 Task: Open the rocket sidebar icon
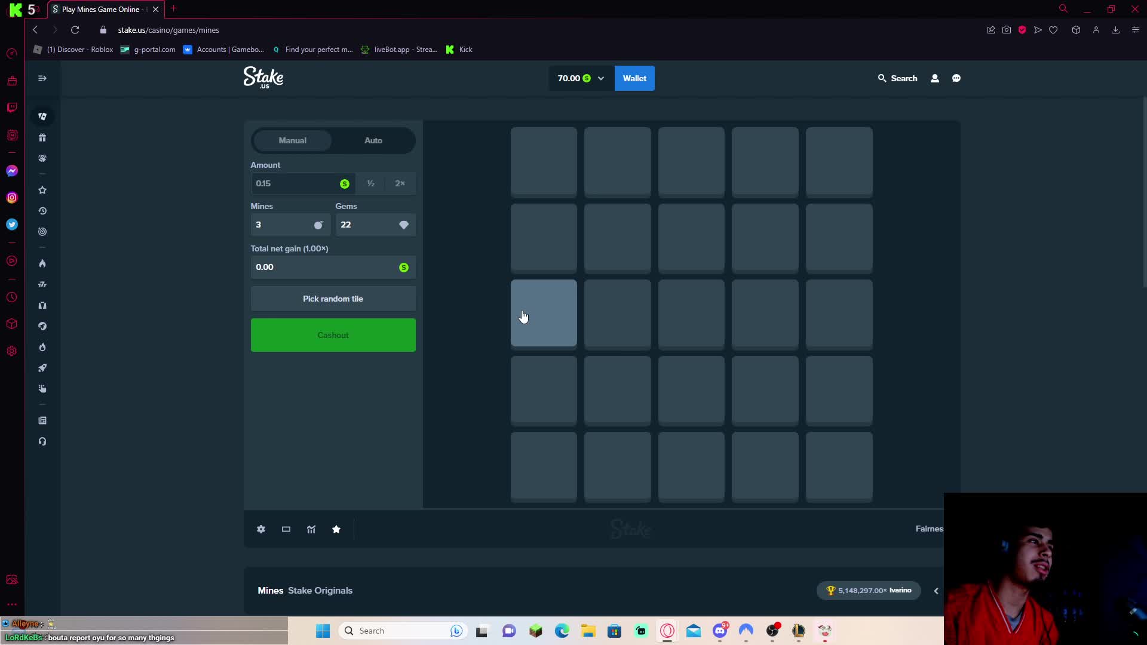(x=42, y=368)
